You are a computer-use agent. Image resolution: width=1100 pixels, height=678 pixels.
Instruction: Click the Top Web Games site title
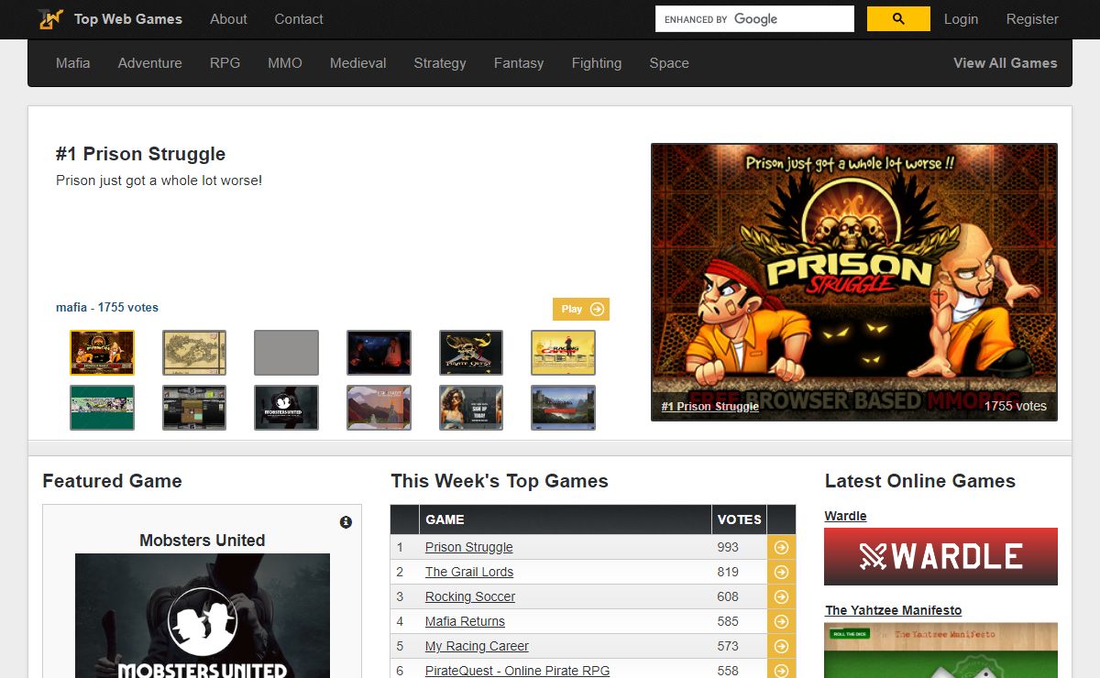128,19
